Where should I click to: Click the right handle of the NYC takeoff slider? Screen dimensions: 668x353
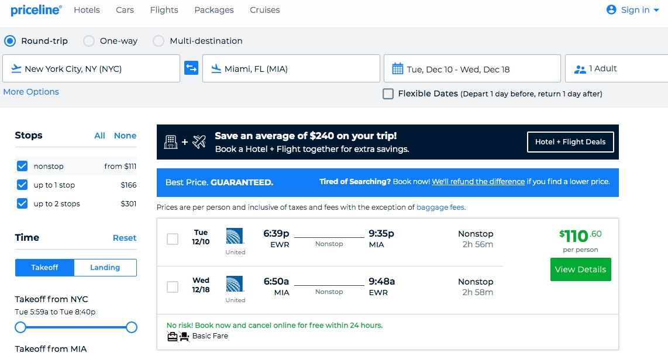coord(132,327)
